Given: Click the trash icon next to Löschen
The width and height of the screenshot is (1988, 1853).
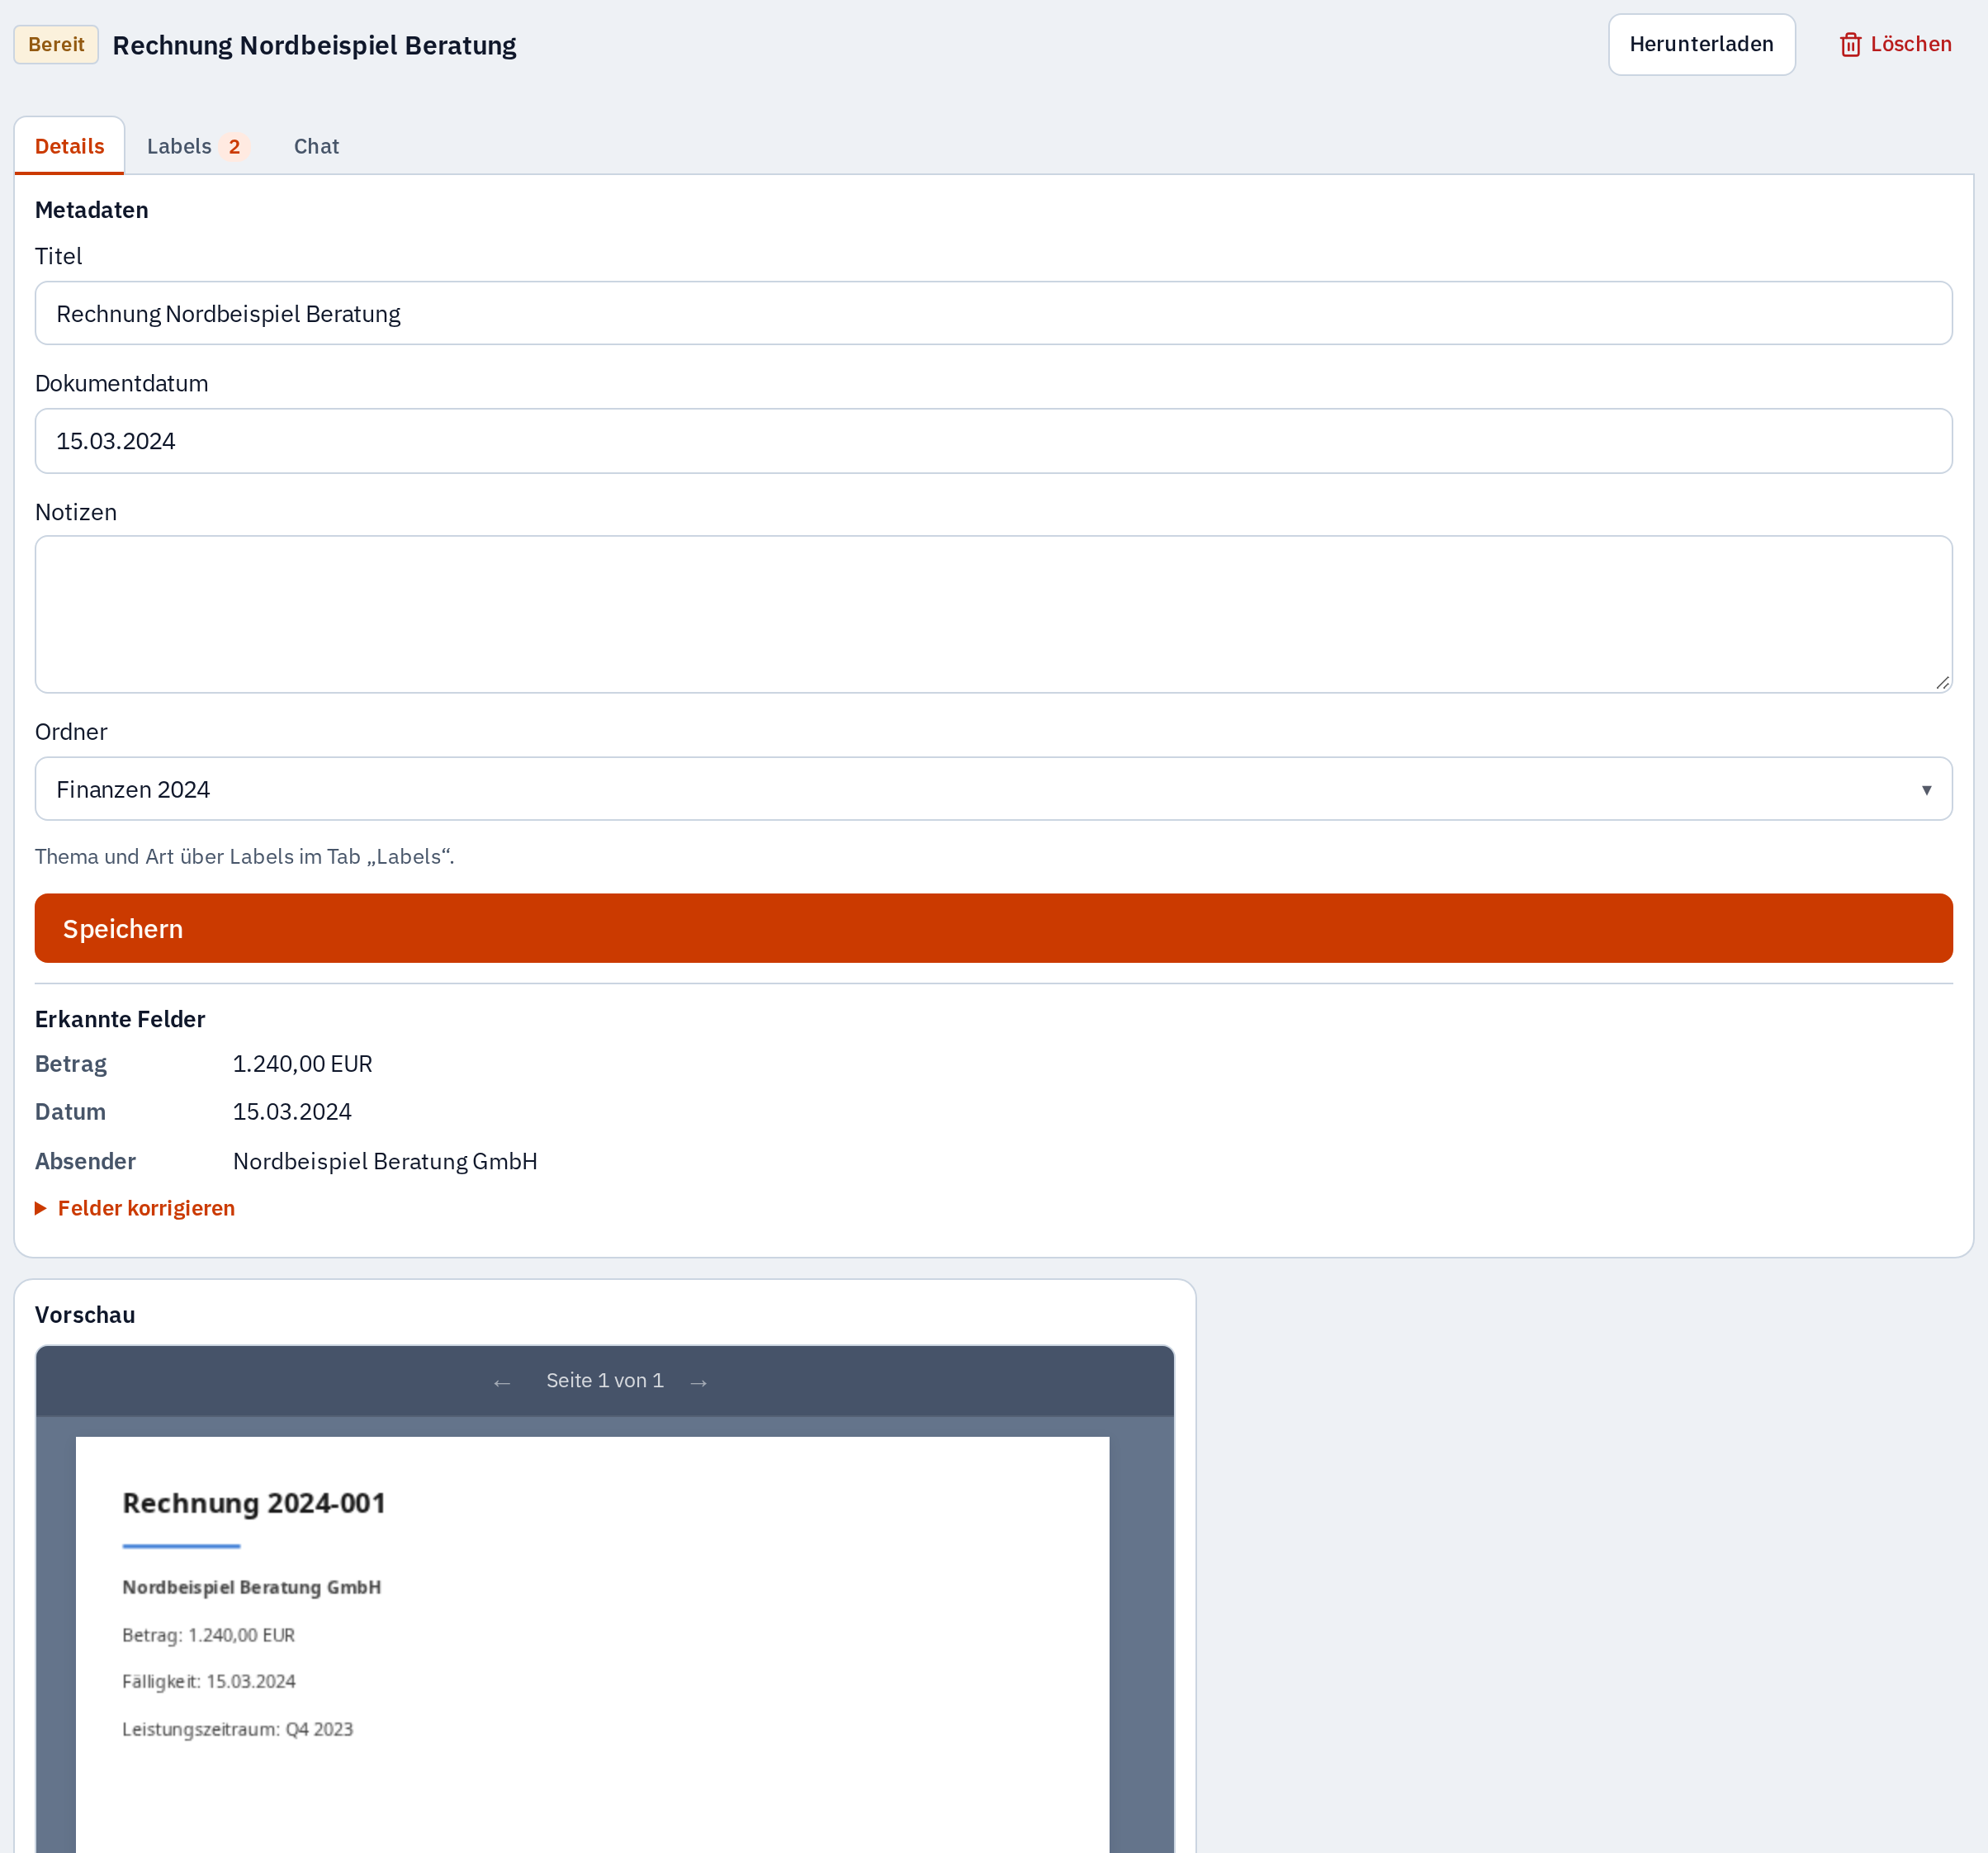Looking at the screenshot, I should (1850, 45).
